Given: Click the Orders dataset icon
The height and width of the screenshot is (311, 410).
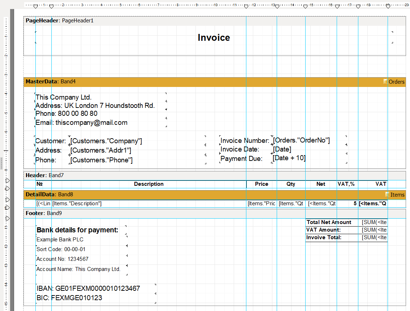Looking at the screenshot, I should pyautogui.click(x=385, y=82).
